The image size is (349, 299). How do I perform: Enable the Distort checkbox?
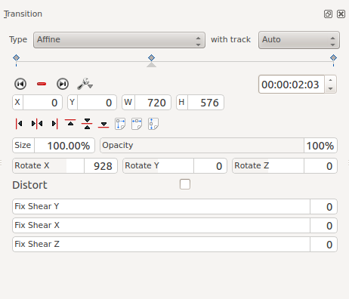point(185,184)
